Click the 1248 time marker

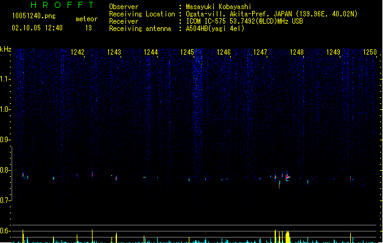tap(297, 52)
